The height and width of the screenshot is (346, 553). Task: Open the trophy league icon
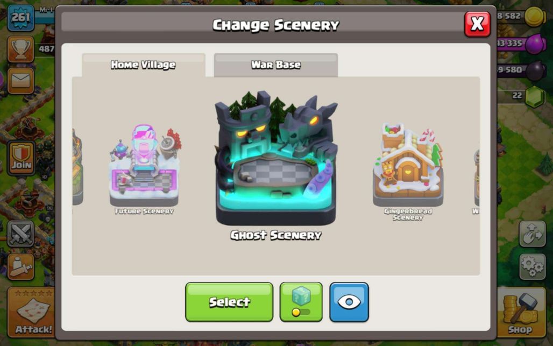tap(20, 49)
